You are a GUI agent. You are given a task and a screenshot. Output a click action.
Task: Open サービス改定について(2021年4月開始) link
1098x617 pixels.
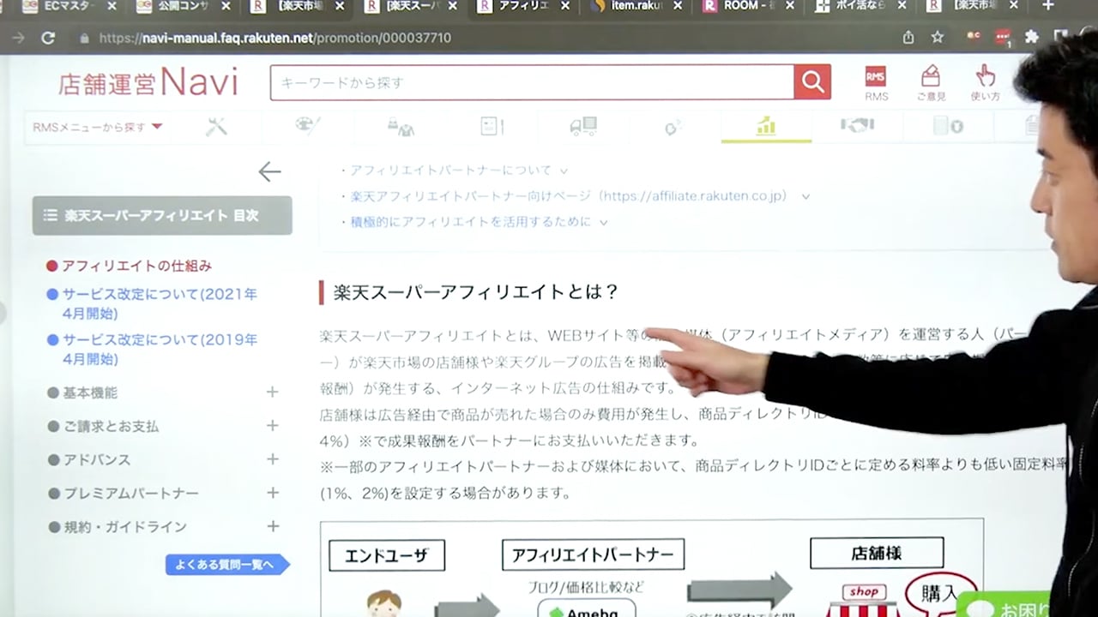click(x=160, y=303)
